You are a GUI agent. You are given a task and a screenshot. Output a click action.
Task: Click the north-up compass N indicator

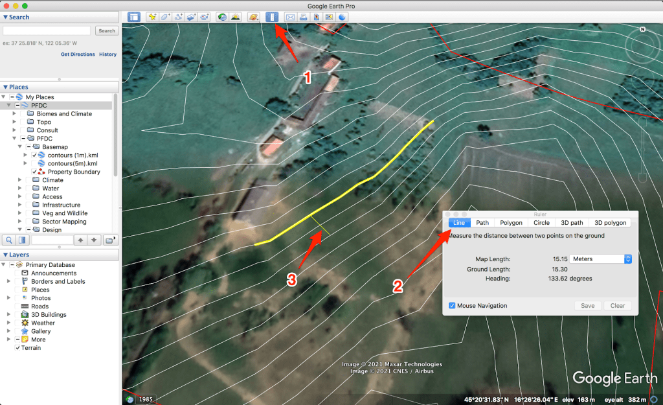[643, 29]
